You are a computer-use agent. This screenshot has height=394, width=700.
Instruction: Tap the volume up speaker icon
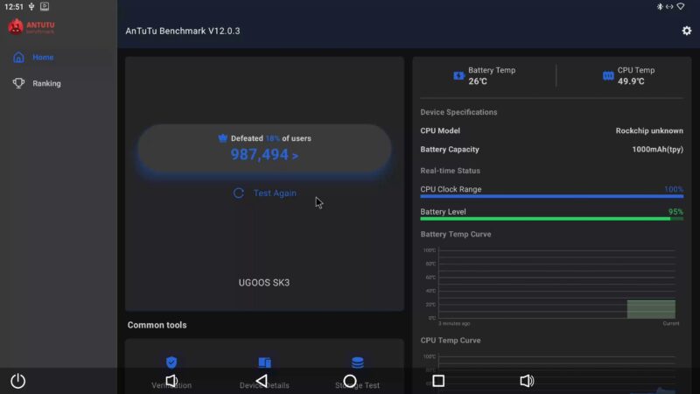[x=527, y=381]
